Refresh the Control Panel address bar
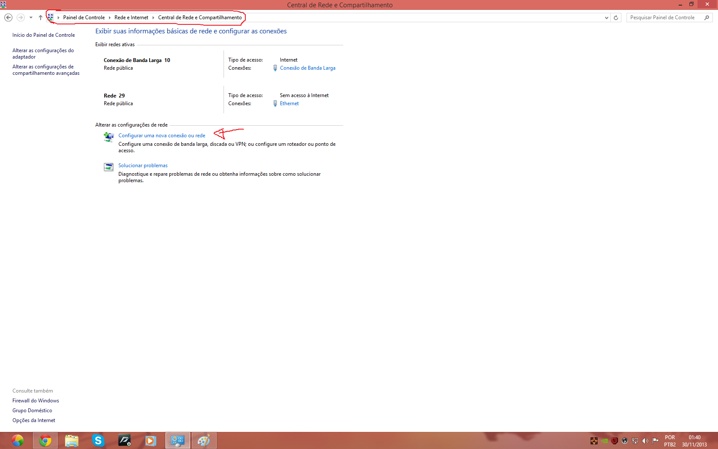 616,18
